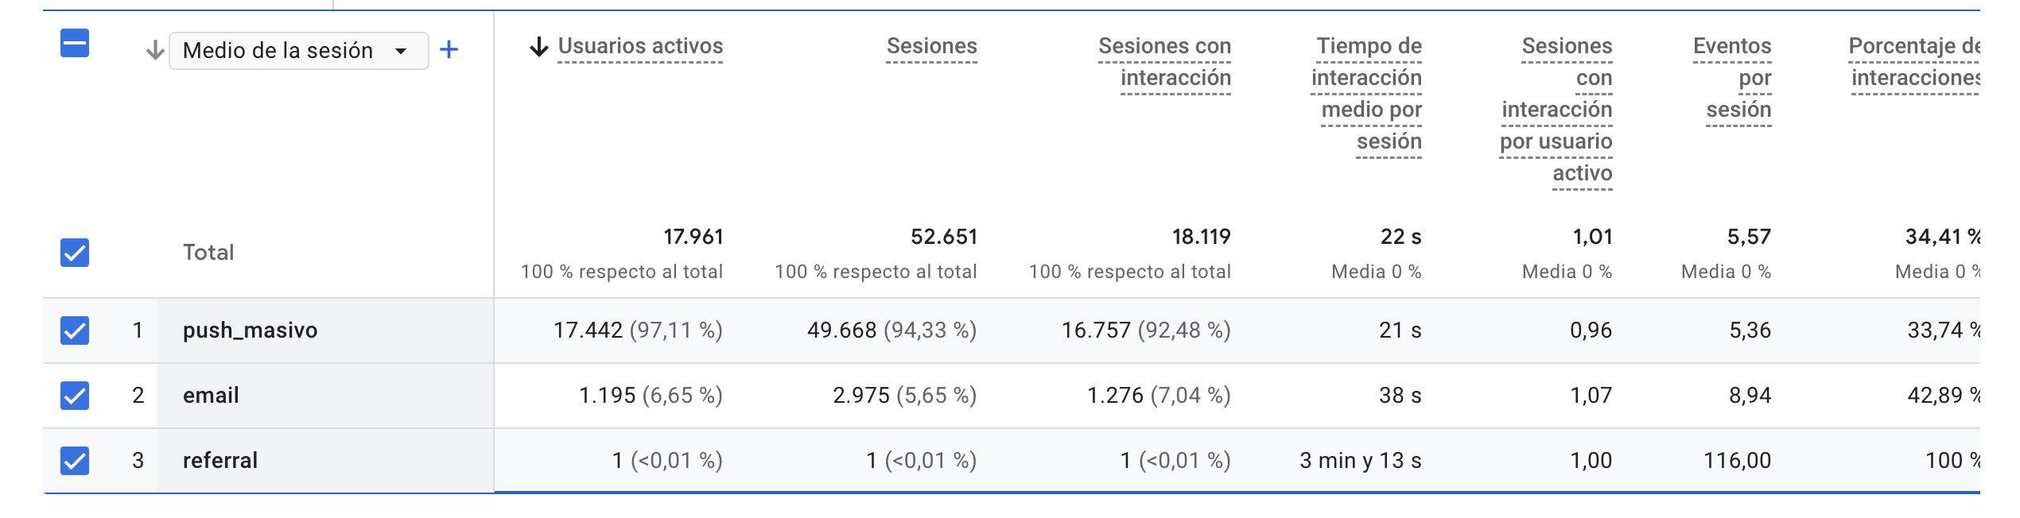Sort by Sesiones column header

pyautogui.click(x=931, y=47)
